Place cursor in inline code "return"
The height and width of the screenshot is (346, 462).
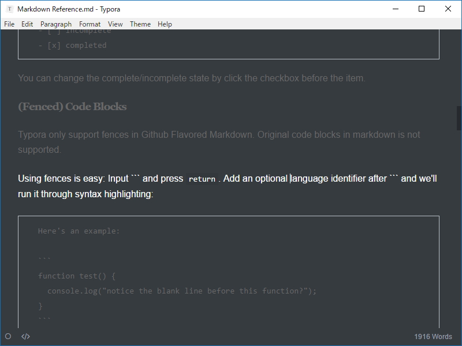pos(202,179)
